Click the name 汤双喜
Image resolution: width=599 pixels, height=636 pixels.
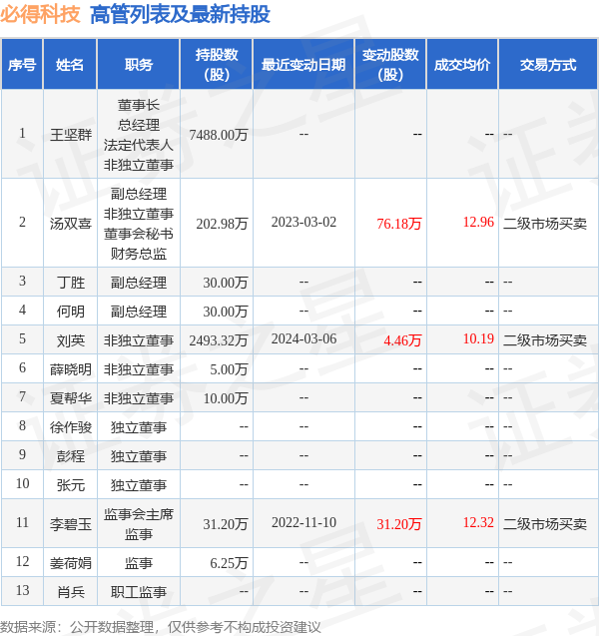pos(71,223)
